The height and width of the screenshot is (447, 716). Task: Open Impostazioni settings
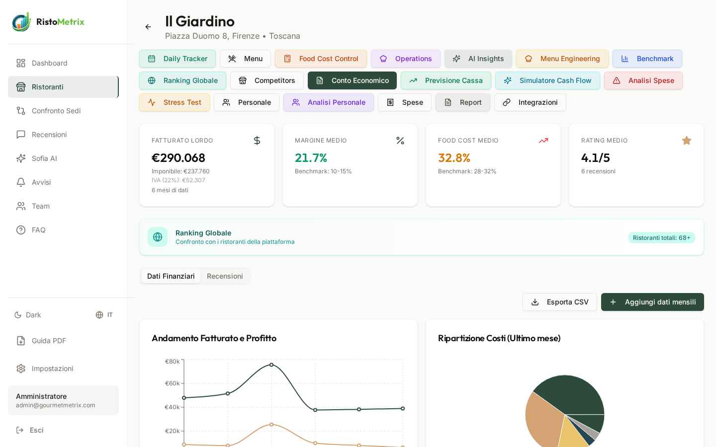63,369
